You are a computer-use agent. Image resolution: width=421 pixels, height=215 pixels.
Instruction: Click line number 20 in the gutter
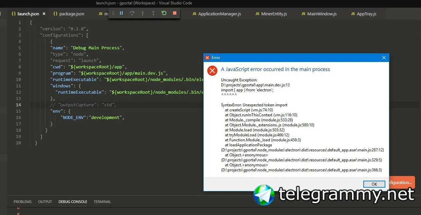pyautogui.click(x=18, y=143)
